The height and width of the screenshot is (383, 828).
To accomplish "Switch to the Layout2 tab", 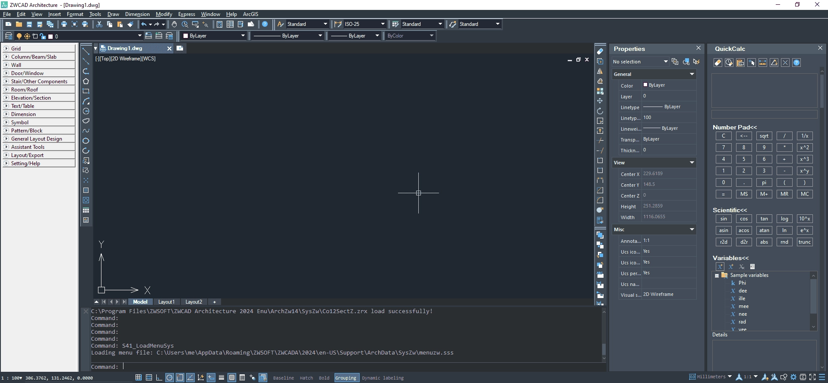I will [193, 302].
